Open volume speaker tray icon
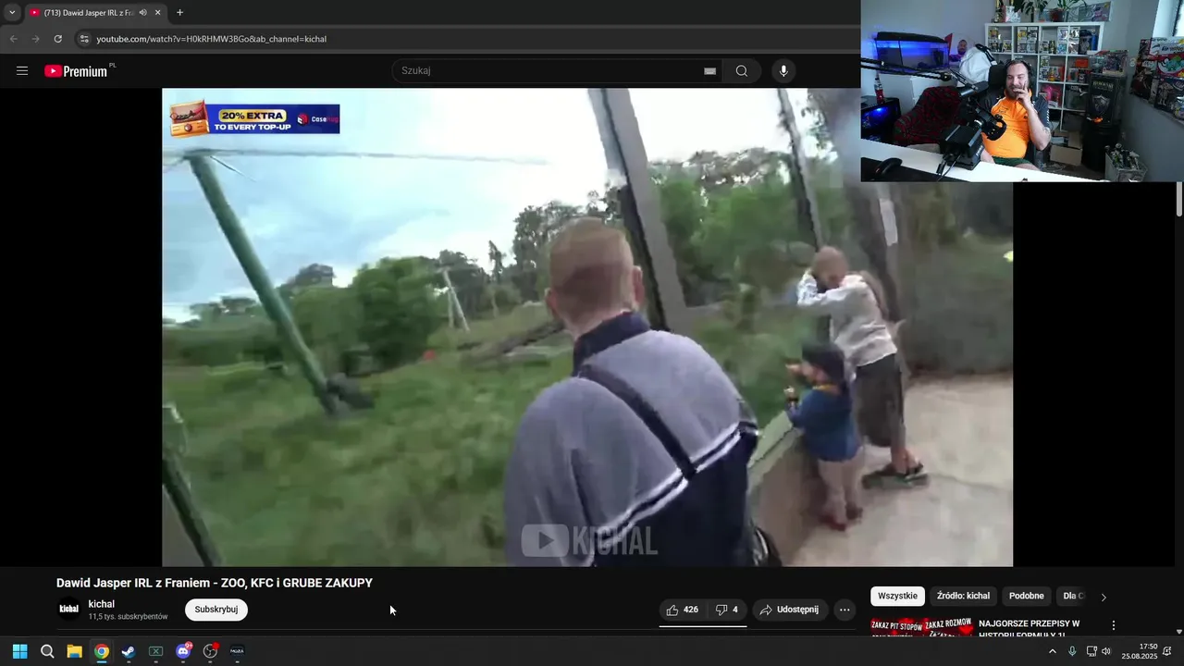This screenshot has width=1184, height=666. click(1106, 651)
